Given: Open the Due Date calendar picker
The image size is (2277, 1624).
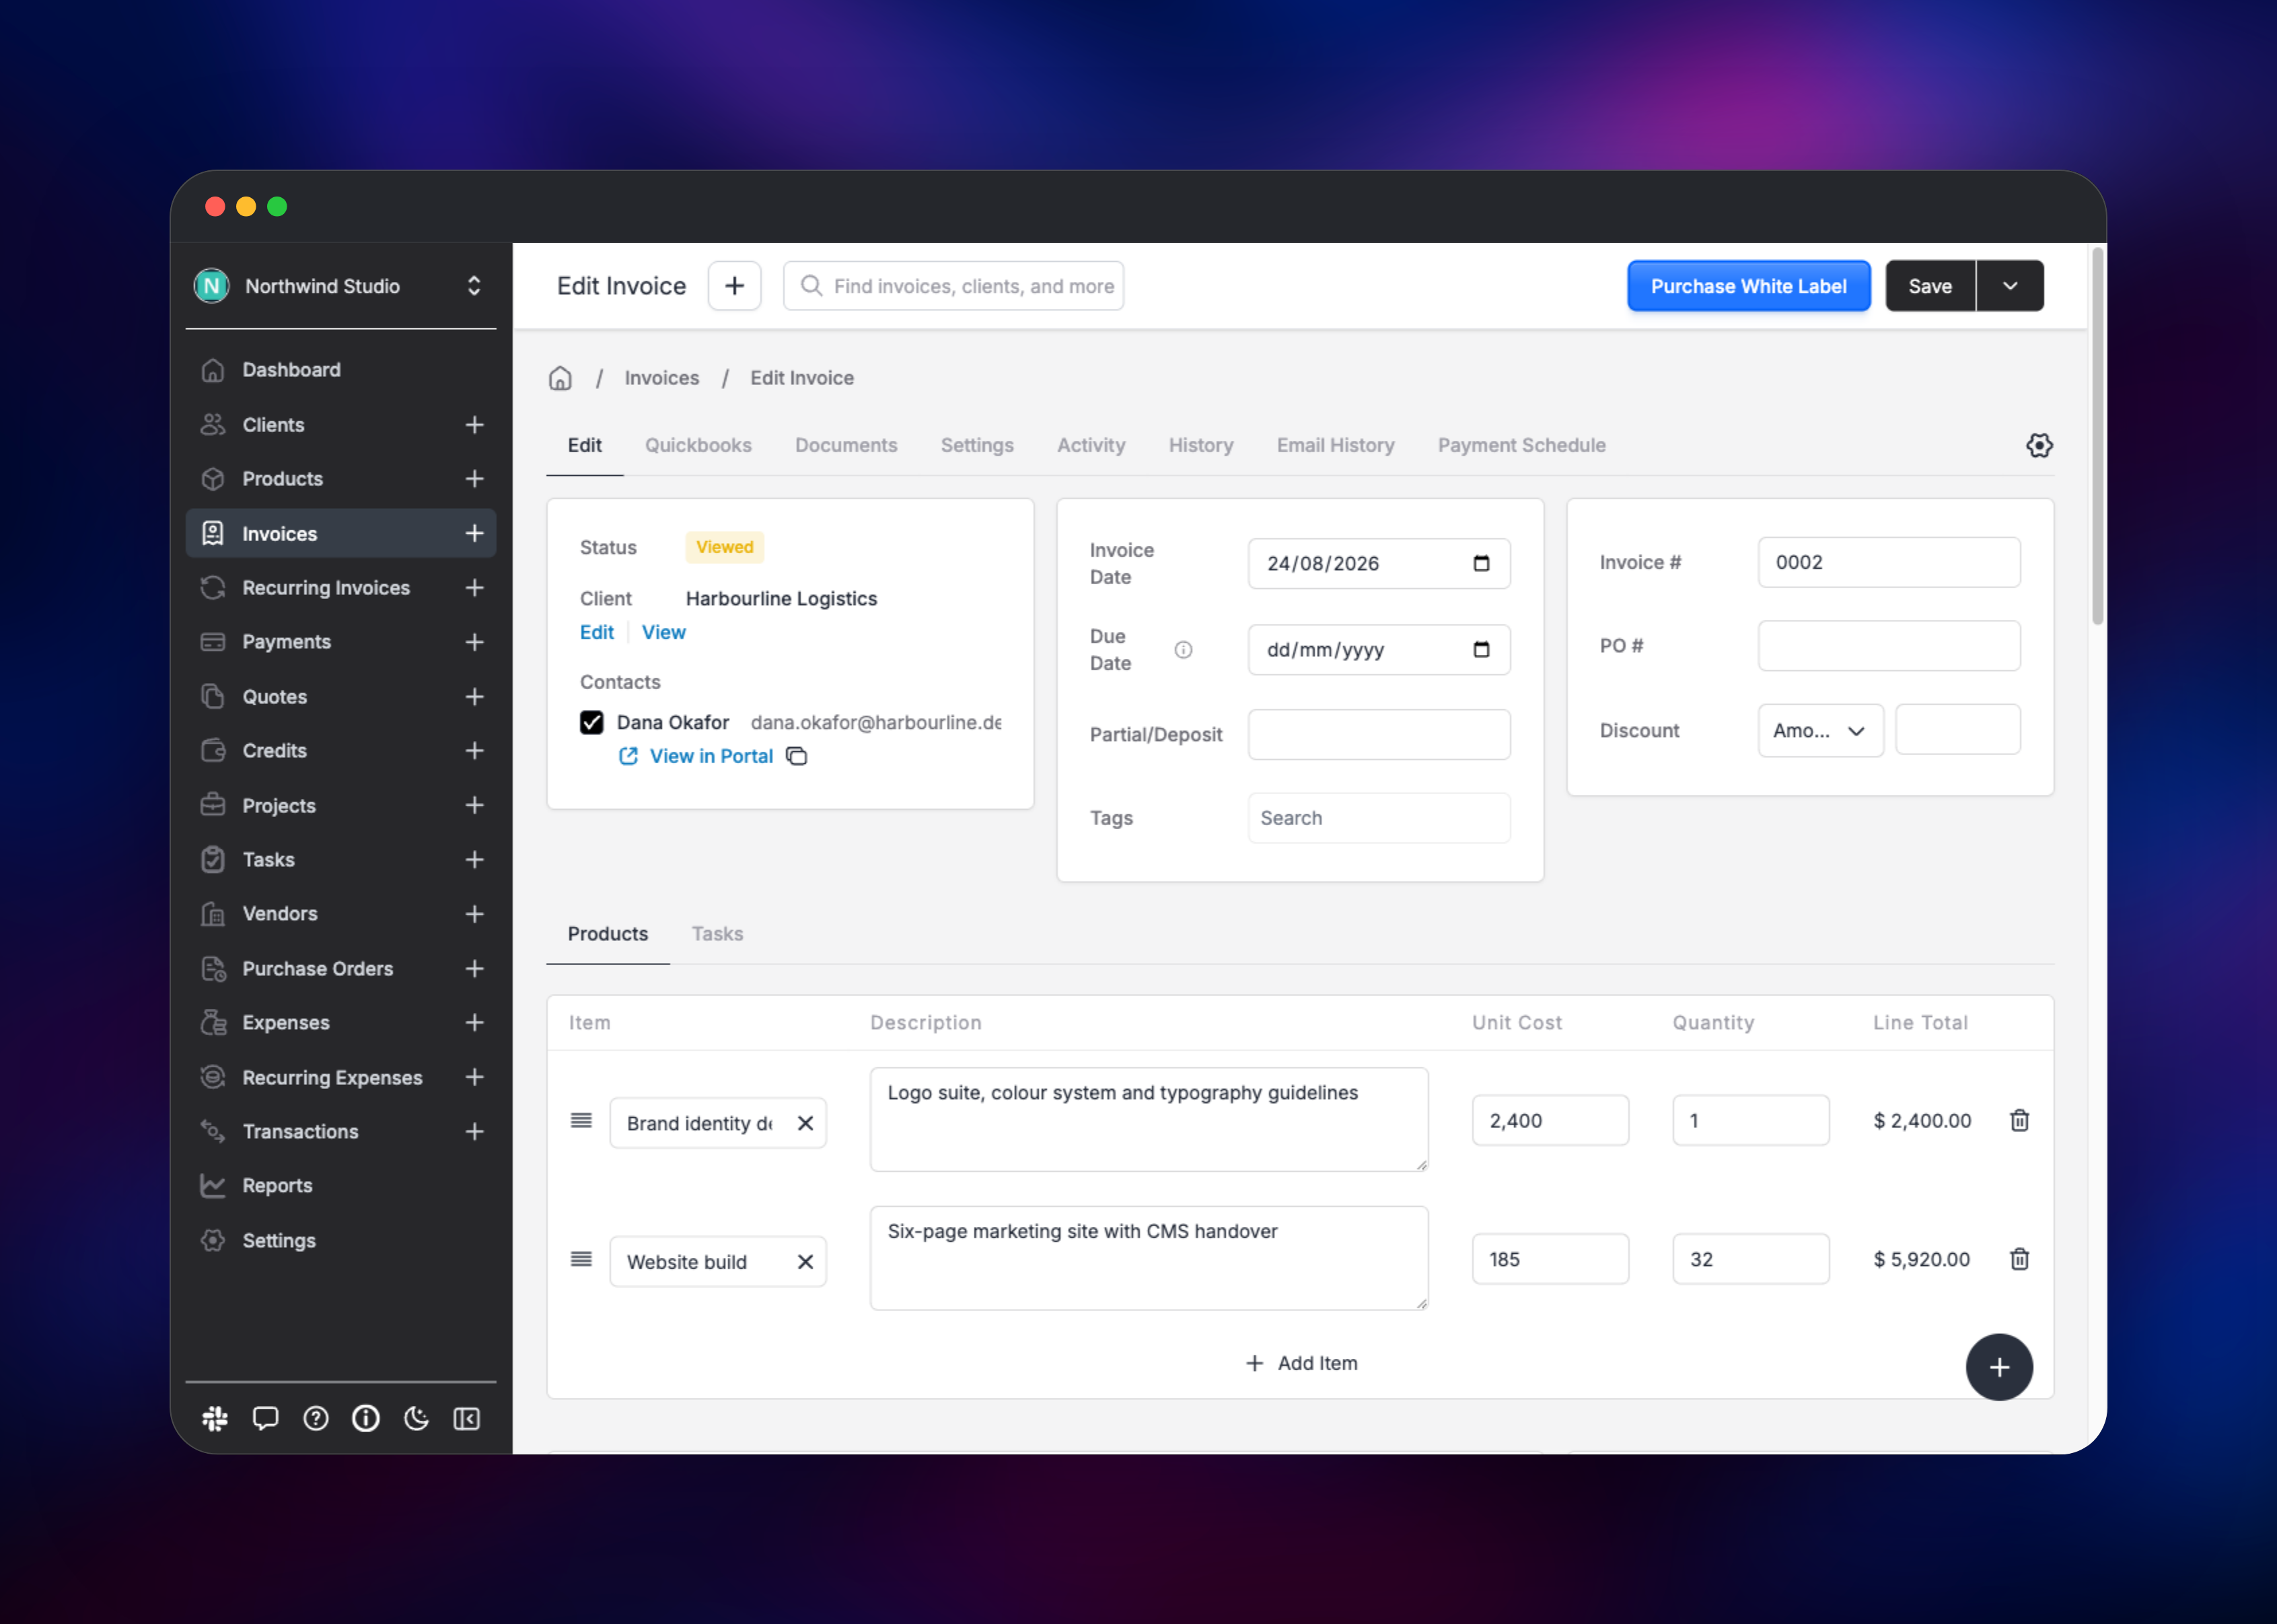Looking at the screenshot, I should click(x=1482, y=650).
